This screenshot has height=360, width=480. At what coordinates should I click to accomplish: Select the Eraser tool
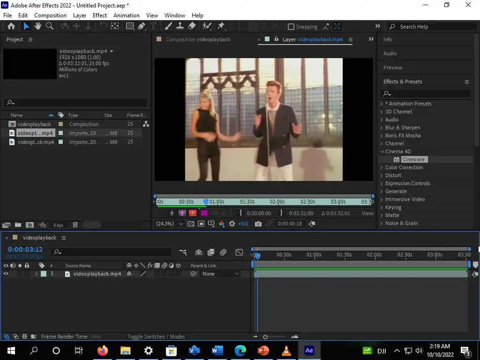192,26
